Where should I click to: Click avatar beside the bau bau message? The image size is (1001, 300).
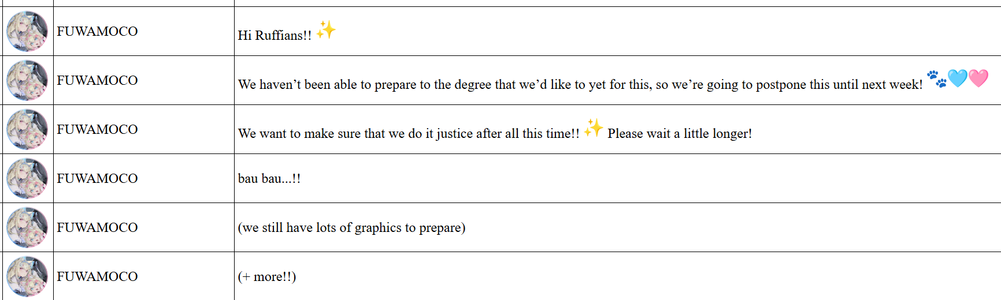pyautogui.click(x=27, y=178)
